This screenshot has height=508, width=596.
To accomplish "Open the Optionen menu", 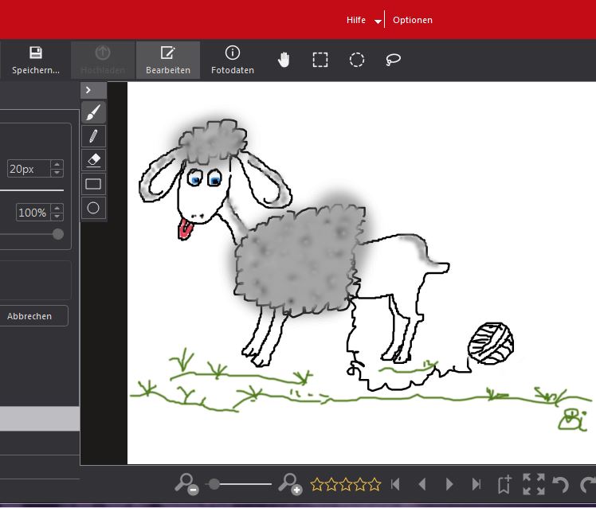I will click(x=413, y=20).
